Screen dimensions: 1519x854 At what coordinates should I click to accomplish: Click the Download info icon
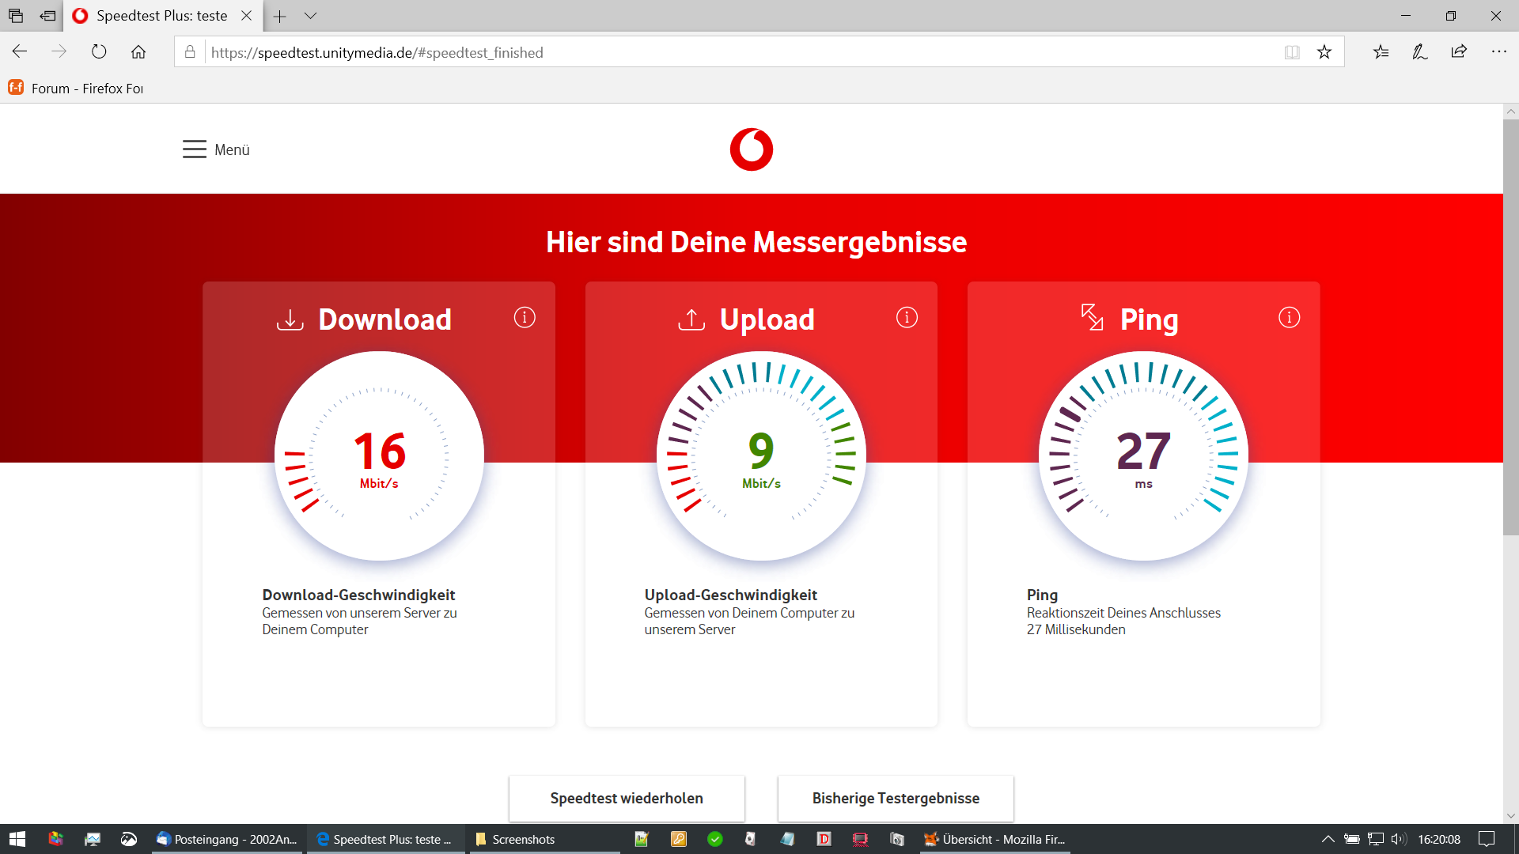(525, 318)
